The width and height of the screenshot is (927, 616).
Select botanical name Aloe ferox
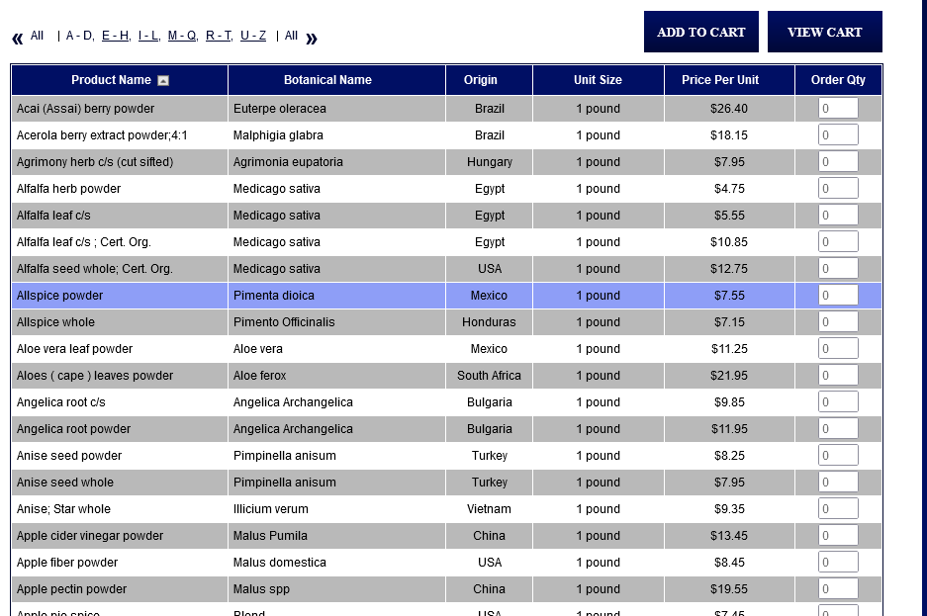pyautogui.click(x=259, y=375)
